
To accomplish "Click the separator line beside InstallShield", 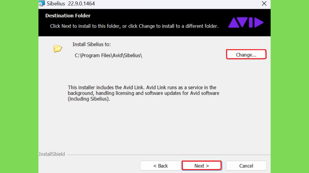I will tap(169, 155).
